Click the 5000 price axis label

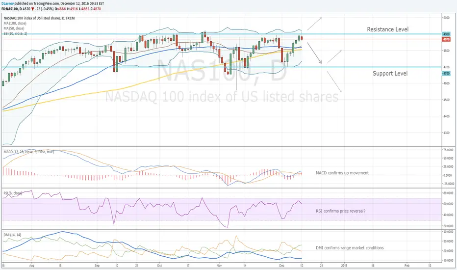(x=446, y=18)
